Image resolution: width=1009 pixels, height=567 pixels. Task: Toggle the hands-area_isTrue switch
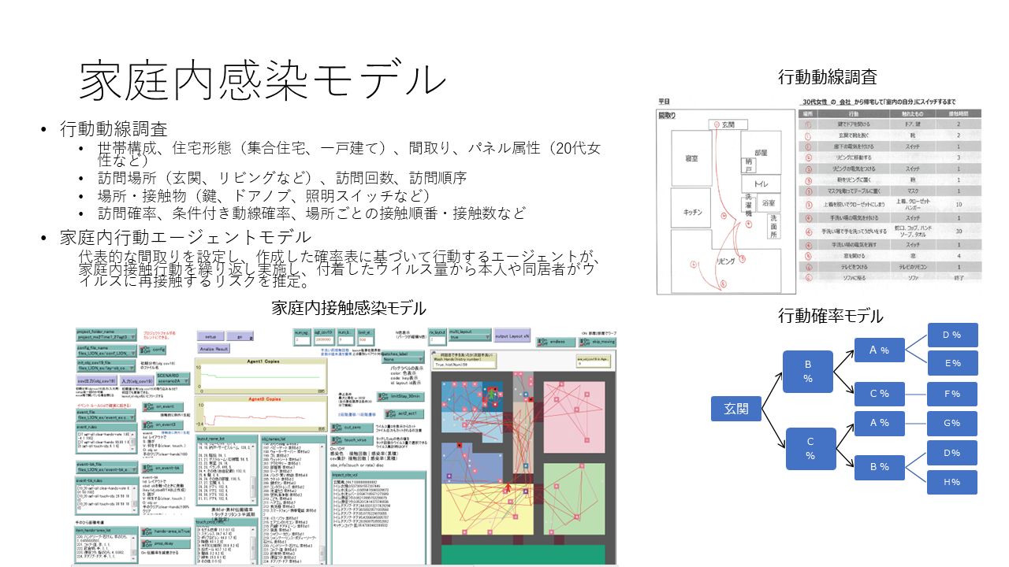166,531
